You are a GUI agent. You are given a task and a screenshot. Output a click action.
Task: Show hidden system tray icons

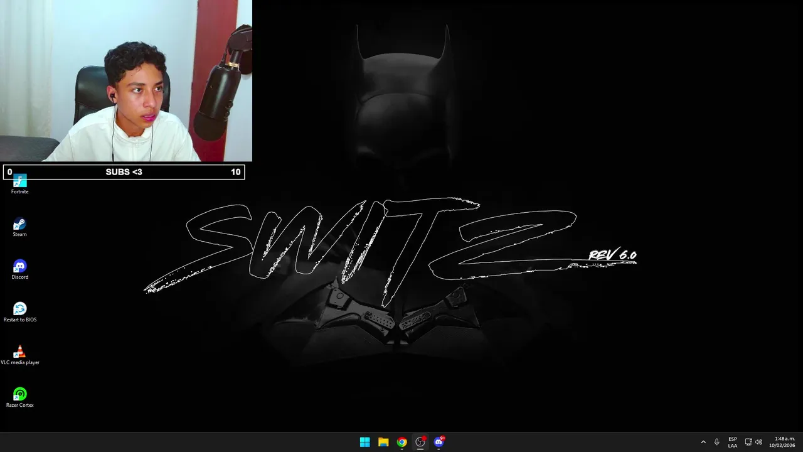pyautogui.click(x=703, y=442)
